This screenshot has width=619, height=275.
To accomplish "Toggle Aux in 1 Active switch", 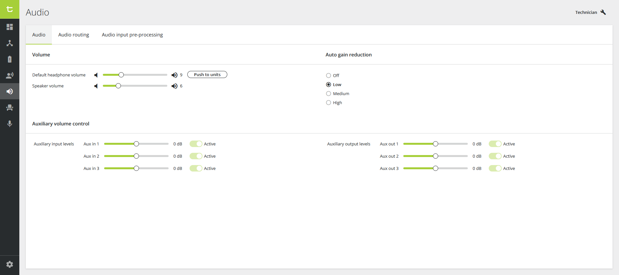I will (x=196, y=144).
